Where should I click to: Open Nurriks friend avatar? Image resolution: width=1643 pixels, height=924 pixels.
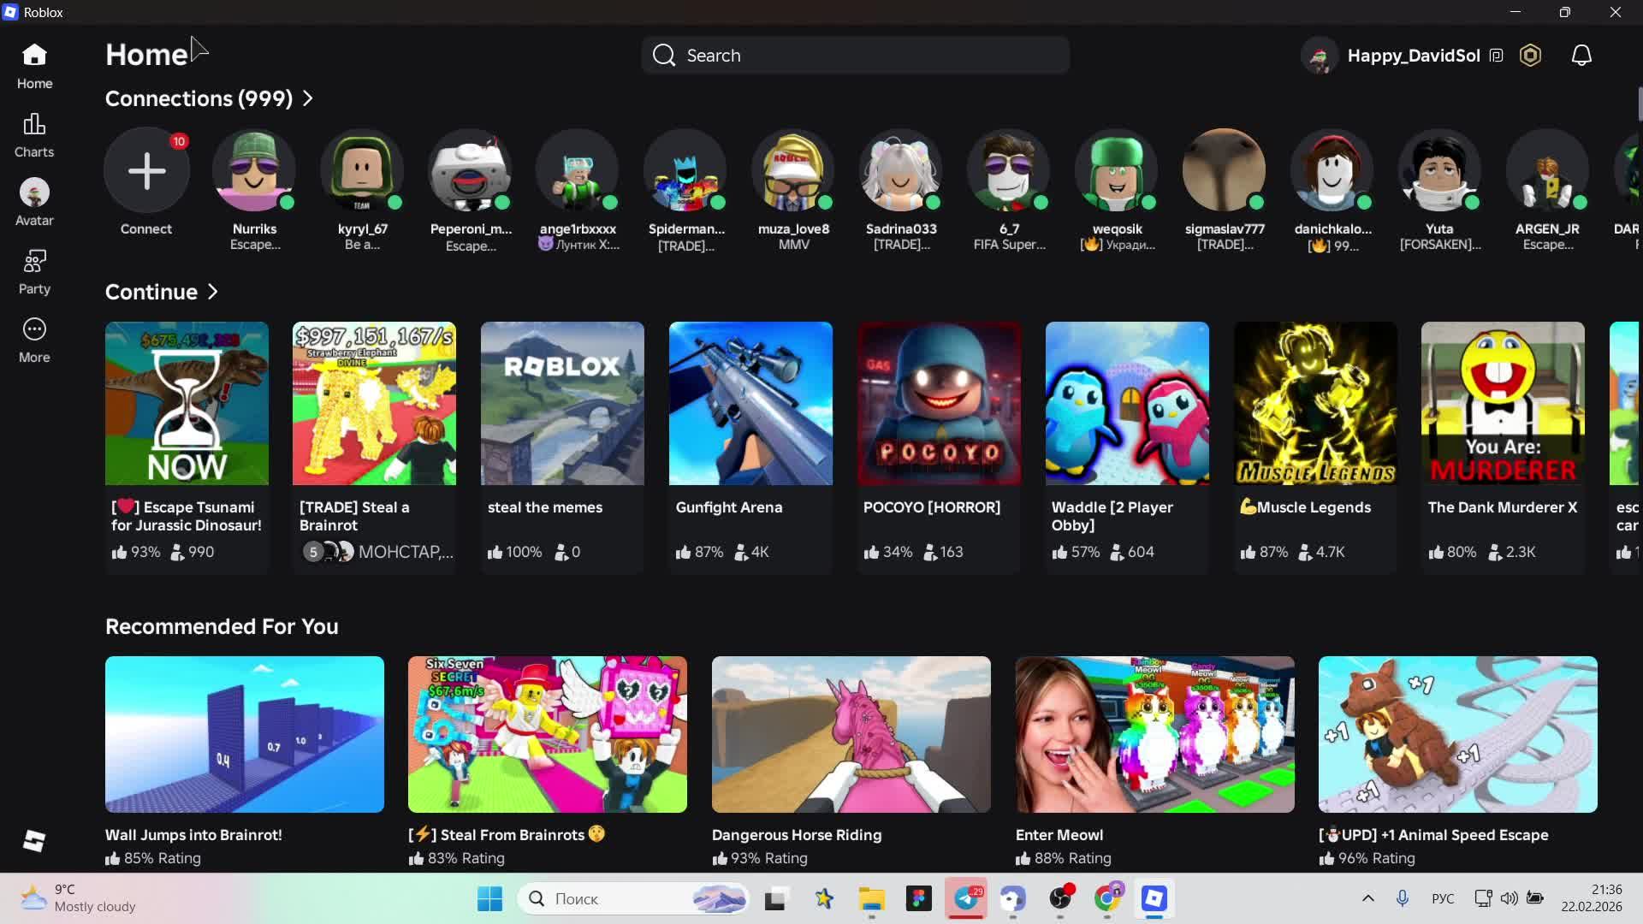[x=254, y=170]
